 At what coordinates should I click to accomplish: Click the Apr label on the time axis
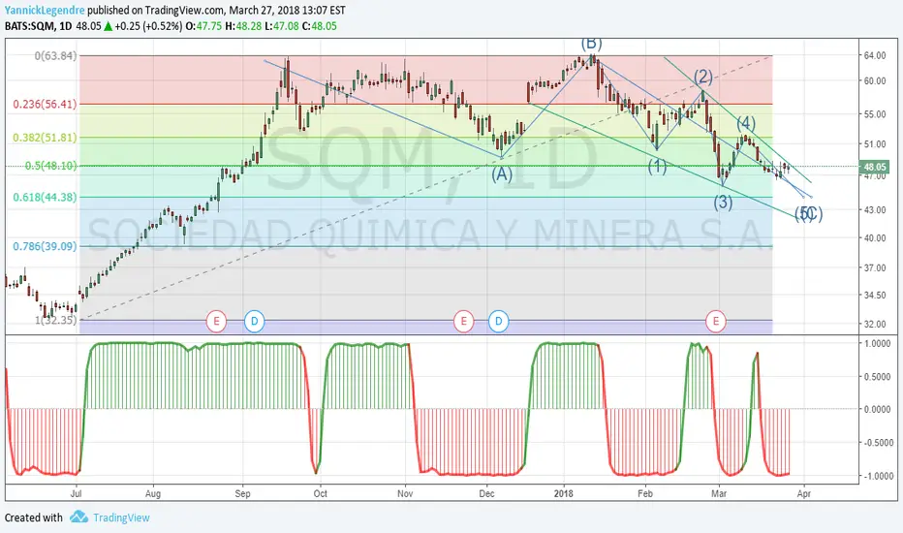pyautogui.click(x=804, y=494)
